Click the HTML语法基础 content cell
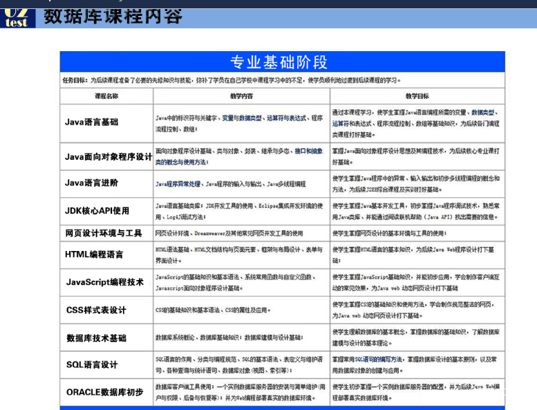 click(x=241, y=255)
